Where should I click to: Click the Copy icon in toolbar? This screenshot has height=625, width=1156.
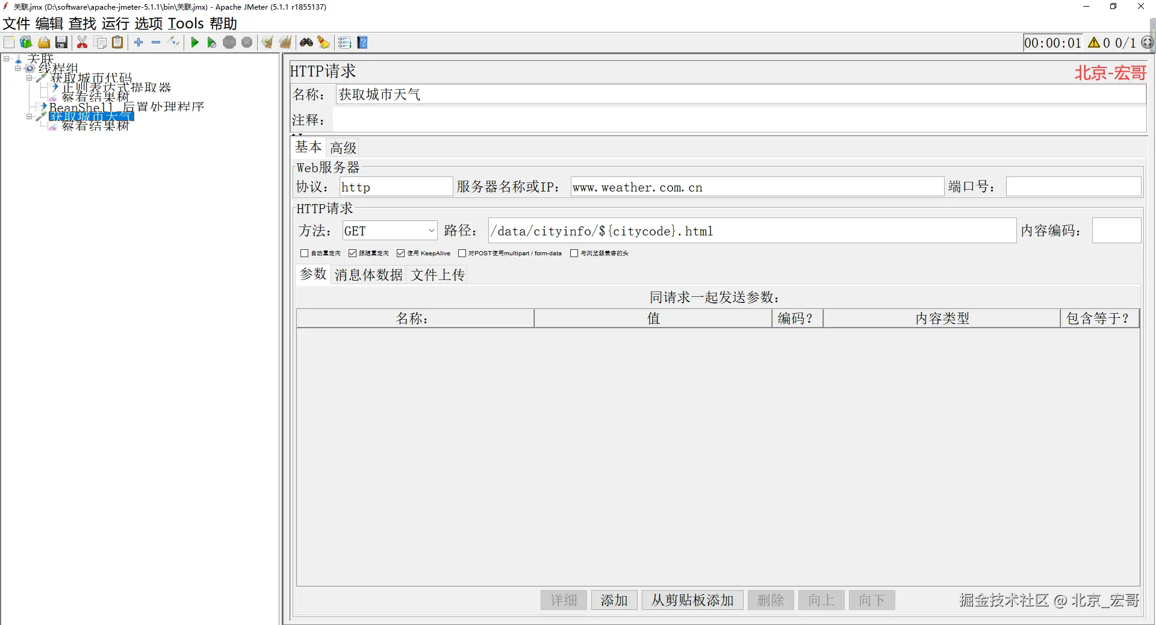click(101, 42)
